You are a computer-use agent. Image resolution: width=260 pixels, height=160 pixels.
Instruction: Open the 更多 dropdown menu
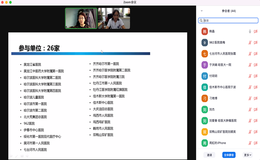248,155
